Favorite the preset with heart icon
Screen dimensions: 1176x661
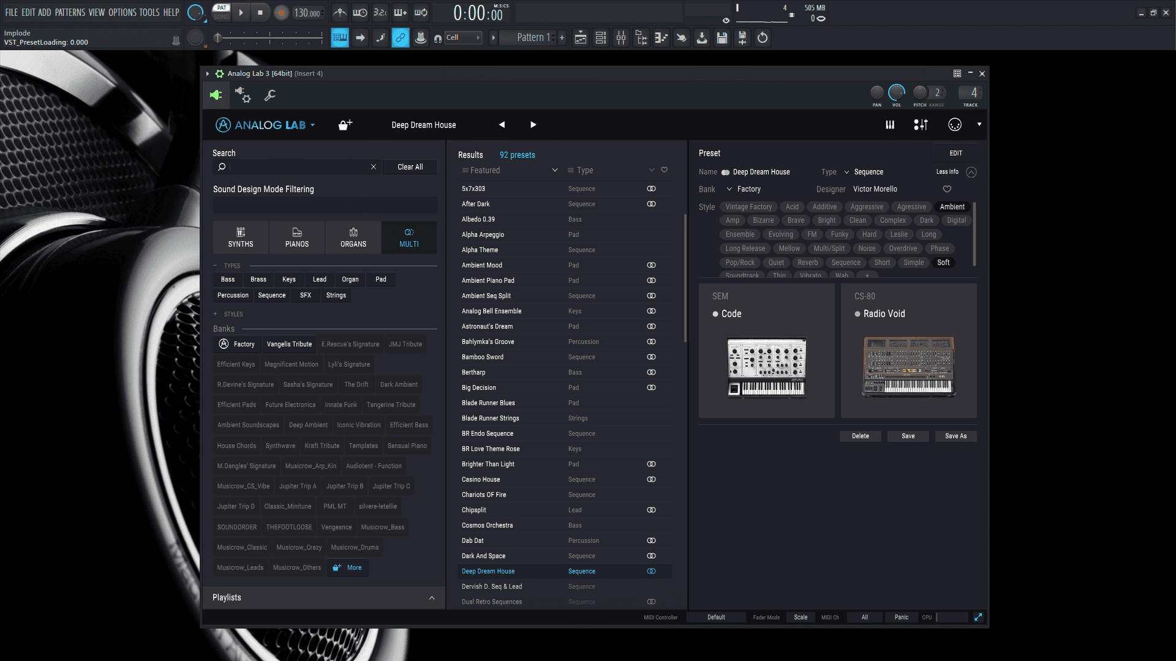pos(947,189)
